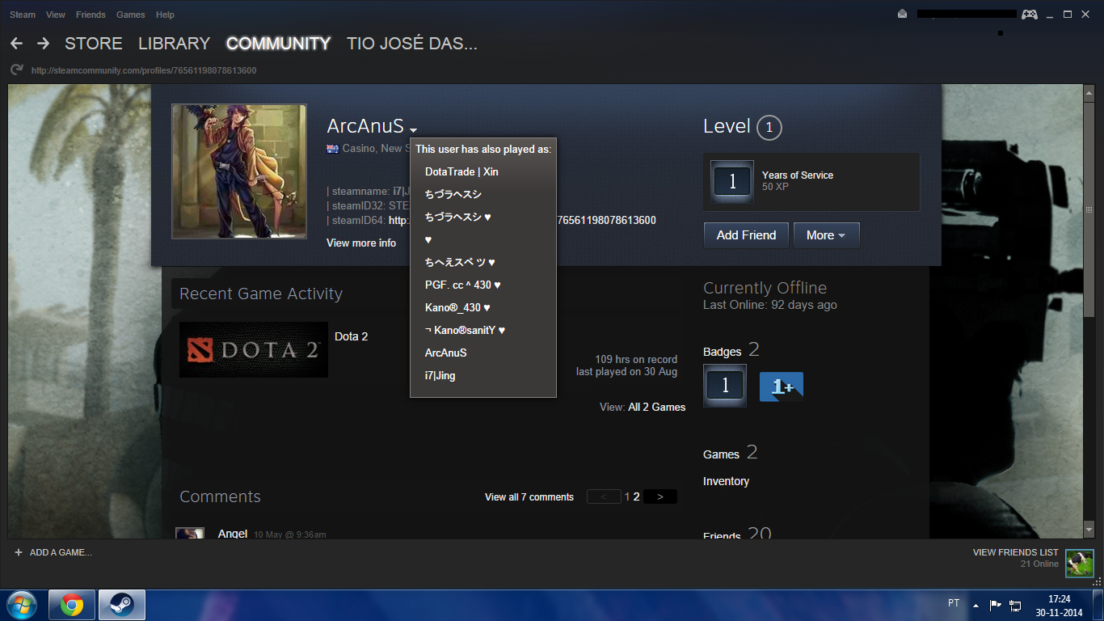The height and width of the screenshot is (621, 1104).
Task: Switch to the LIBRARY tab
Action: click(174, 44)
